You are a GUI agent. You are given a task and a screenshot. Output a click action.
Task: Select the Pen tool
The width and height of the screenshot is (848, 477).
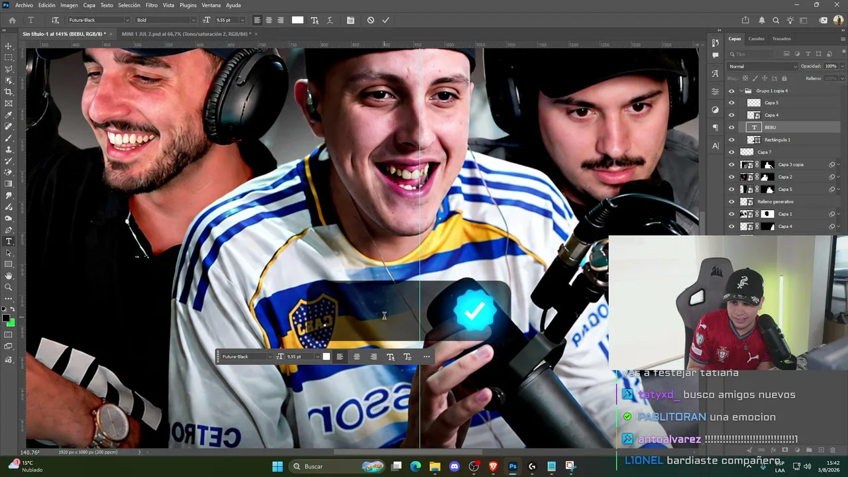[9, 230]
